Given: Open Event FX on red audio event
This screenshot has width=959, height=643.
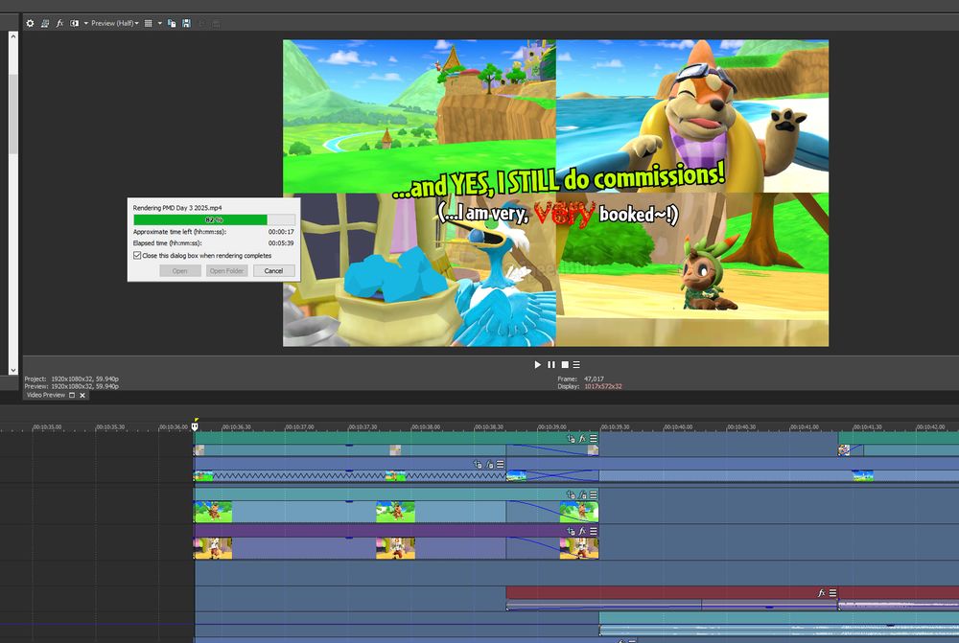Looking at the screenshot, I should point(822,593).
